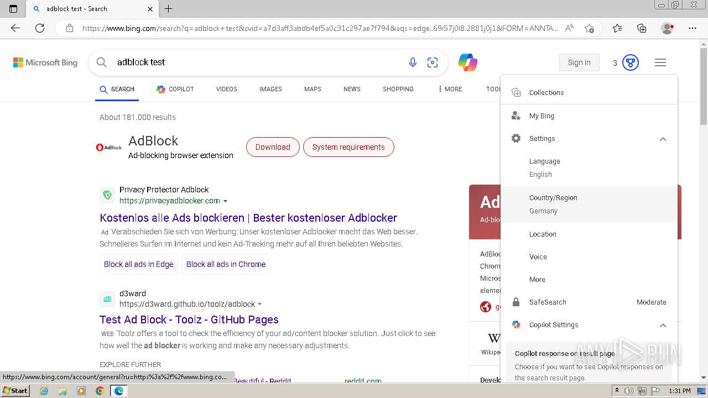This screenshot has height=398, width=708.
Task: Click Edge icon in taskbar
Action: click(x=118, y=391)
